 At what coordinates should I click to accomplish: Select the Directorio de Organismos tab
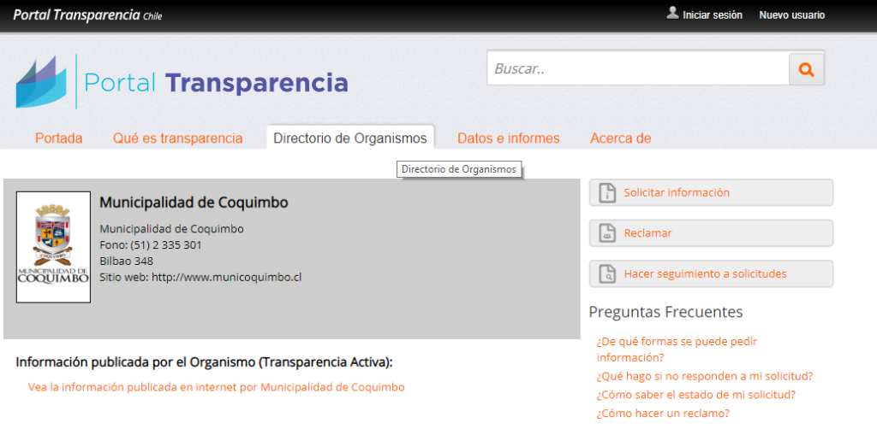(x=350, y=138)
